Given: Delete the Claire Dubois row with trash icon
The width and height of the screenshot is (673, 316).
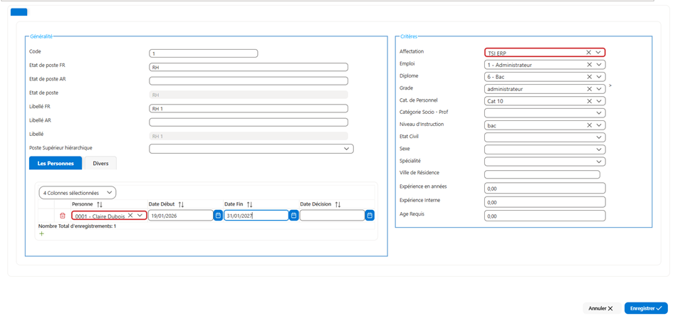Looking at the screenshot, I should click(63, 216).
